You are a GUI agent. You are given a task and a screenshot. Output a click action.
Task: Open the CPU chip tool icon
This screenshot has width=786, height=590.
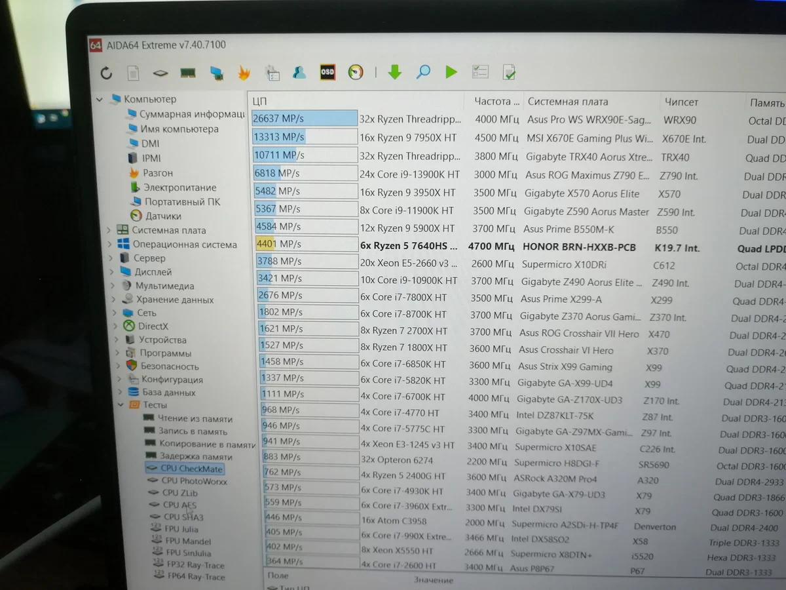coord(160,73)
